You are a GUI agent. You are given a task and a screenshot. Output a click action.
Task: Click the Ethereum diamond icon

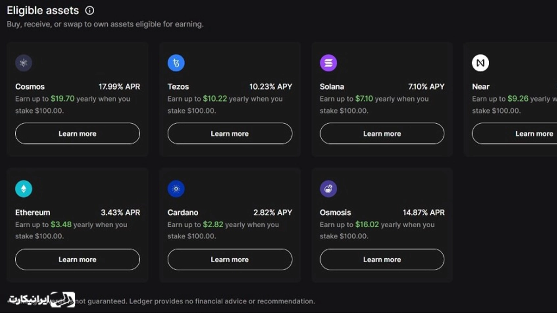24,189
